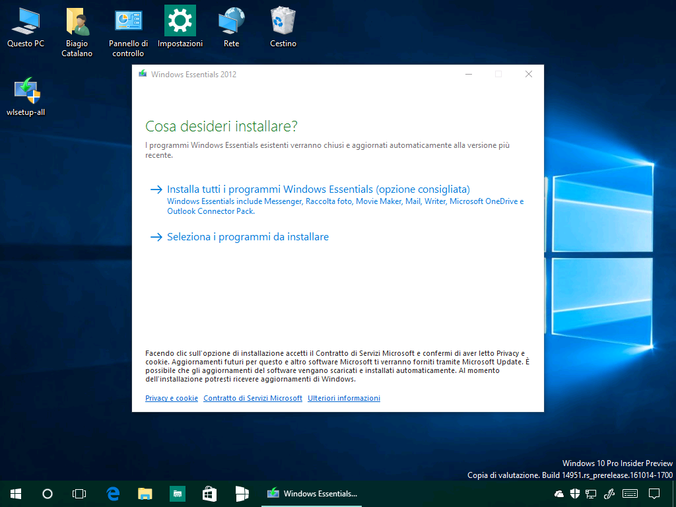Open Task View in the taskbar
Viewport: 676px width, 507px height.
(x=79, y=494)
